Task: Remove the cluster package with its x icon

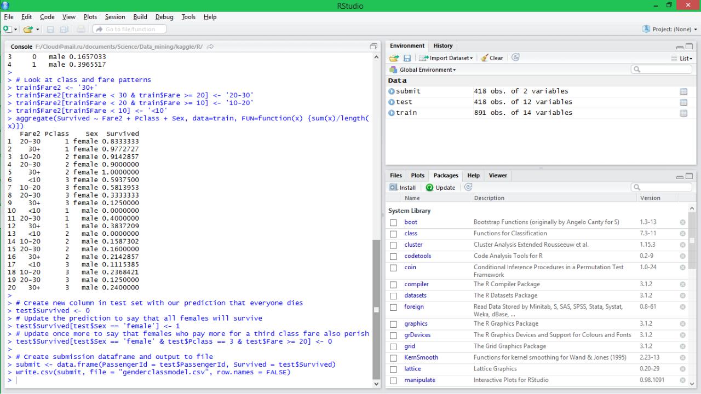Action: click(683, 245)
